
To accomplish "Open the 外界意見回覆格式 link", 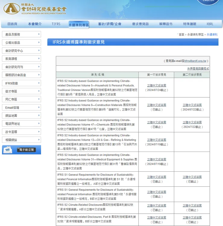I will pos(198,69).
